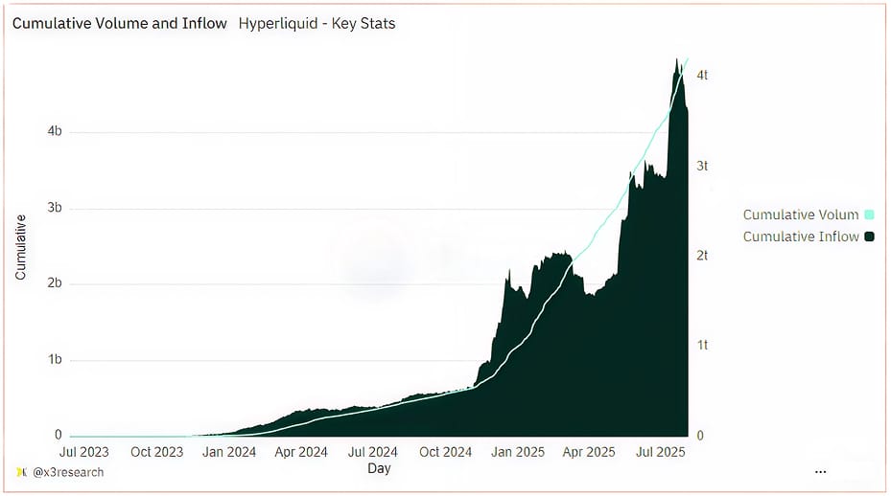Open the @x3research author link
Screen dimensions: 891x496
pos(68,472)
